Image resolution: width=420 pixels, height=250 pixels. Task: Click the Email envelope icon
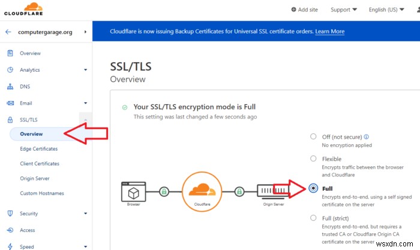click(x=10, y=103)
